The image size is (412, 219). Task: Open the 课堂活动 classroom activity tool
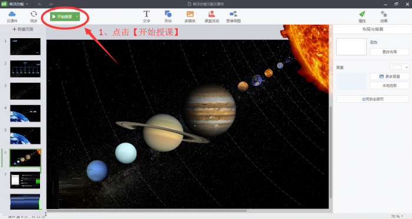(x=211, y=16)
